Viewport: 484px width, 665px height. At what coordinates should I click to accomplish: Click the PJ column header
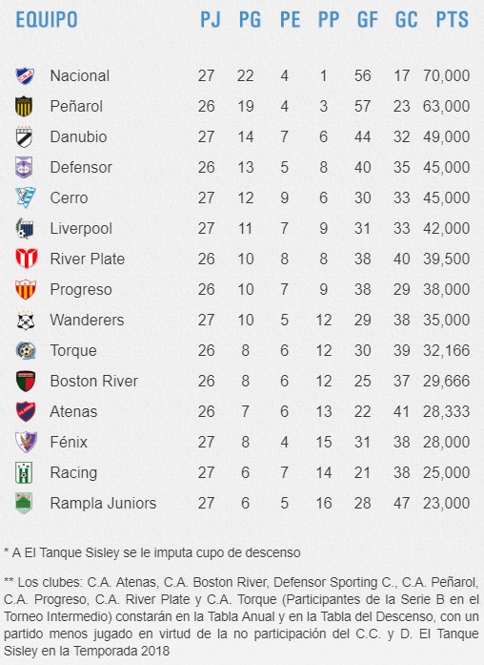[210, 19]
